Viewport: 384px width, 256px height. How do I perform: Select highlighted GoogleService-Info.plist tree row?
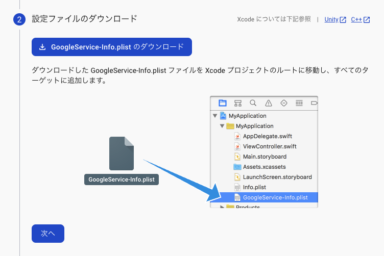tap(264, 197)
